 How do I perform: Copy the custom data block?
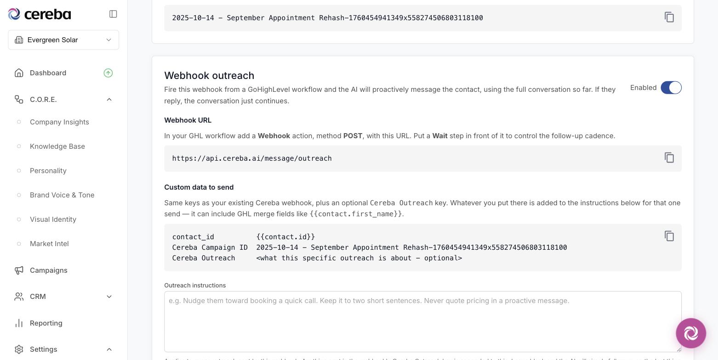[x=669, y=236]
